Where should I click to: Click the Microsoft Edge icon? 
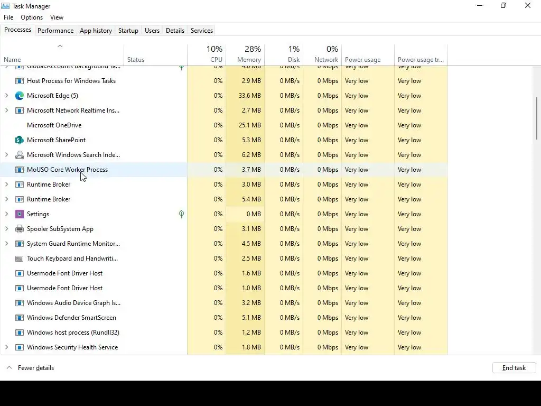coord(20,96)
